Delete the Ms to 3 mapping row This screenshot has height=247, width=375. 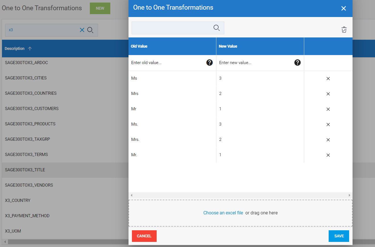[x=328, y=79]
